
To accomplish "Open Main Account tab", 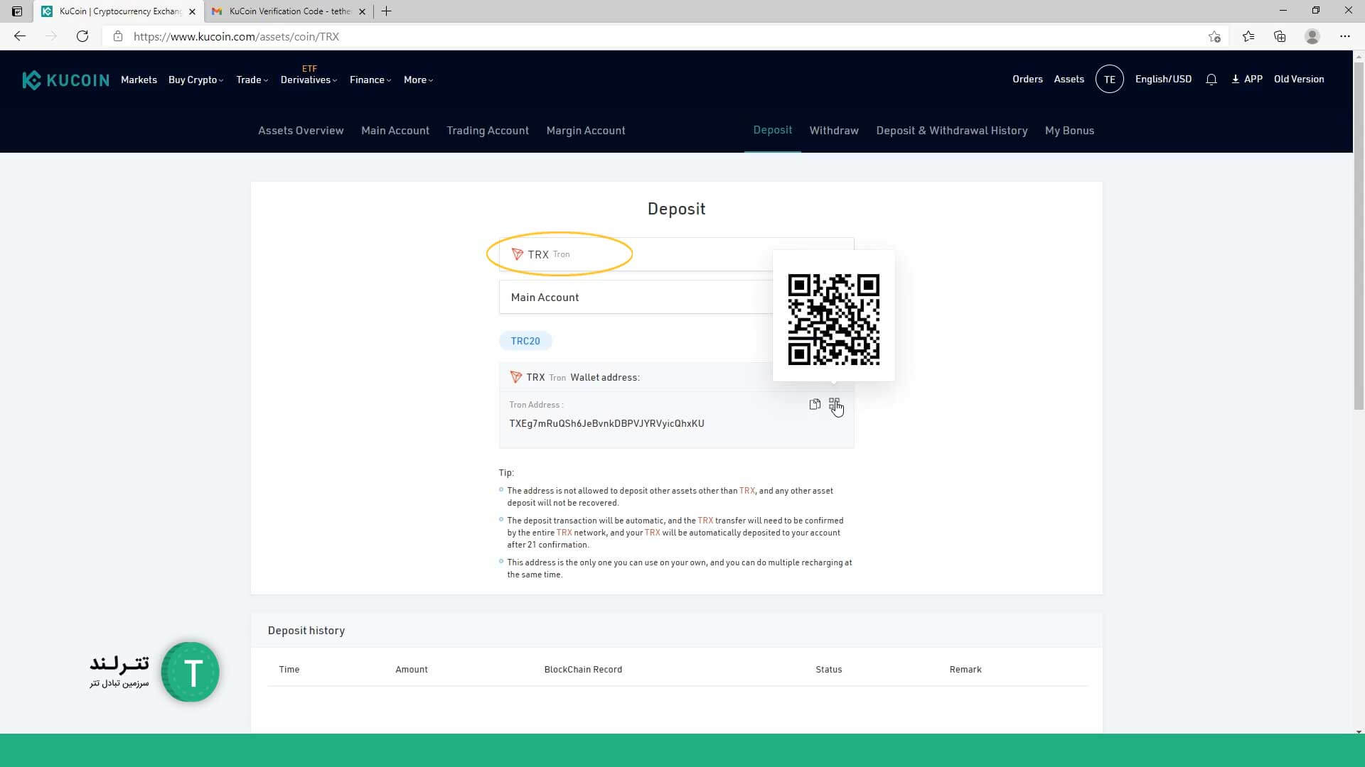I will (395, 131).
